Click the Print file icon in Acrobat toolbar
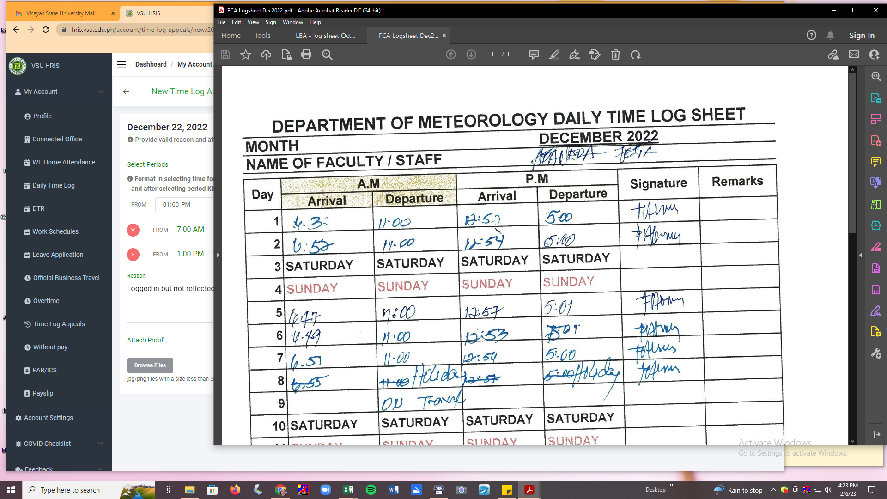 (306, 55)
